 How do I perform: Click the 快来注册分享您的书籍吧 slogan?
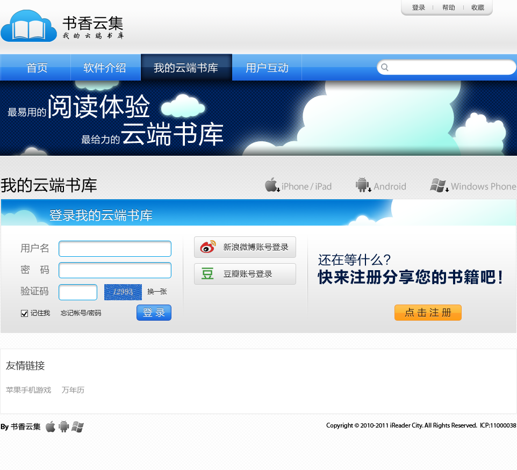(x=411, y=277)
